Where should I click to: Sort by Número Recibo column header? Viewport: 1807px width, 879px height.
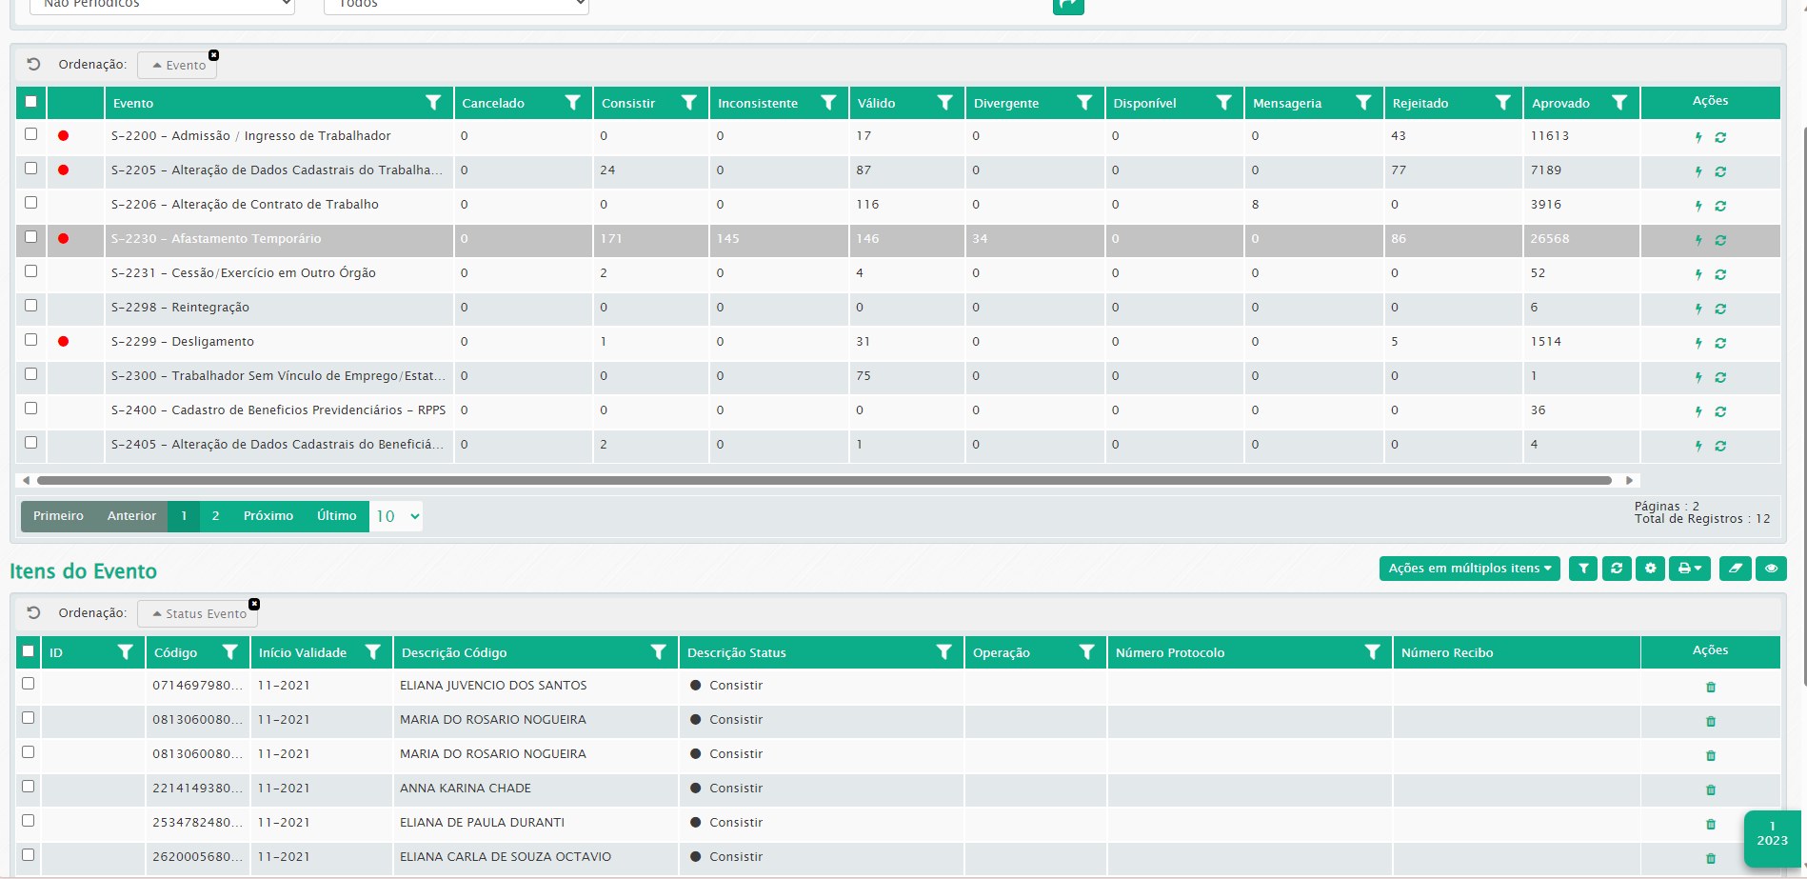pyautogui.click(x=1447, y=652)
